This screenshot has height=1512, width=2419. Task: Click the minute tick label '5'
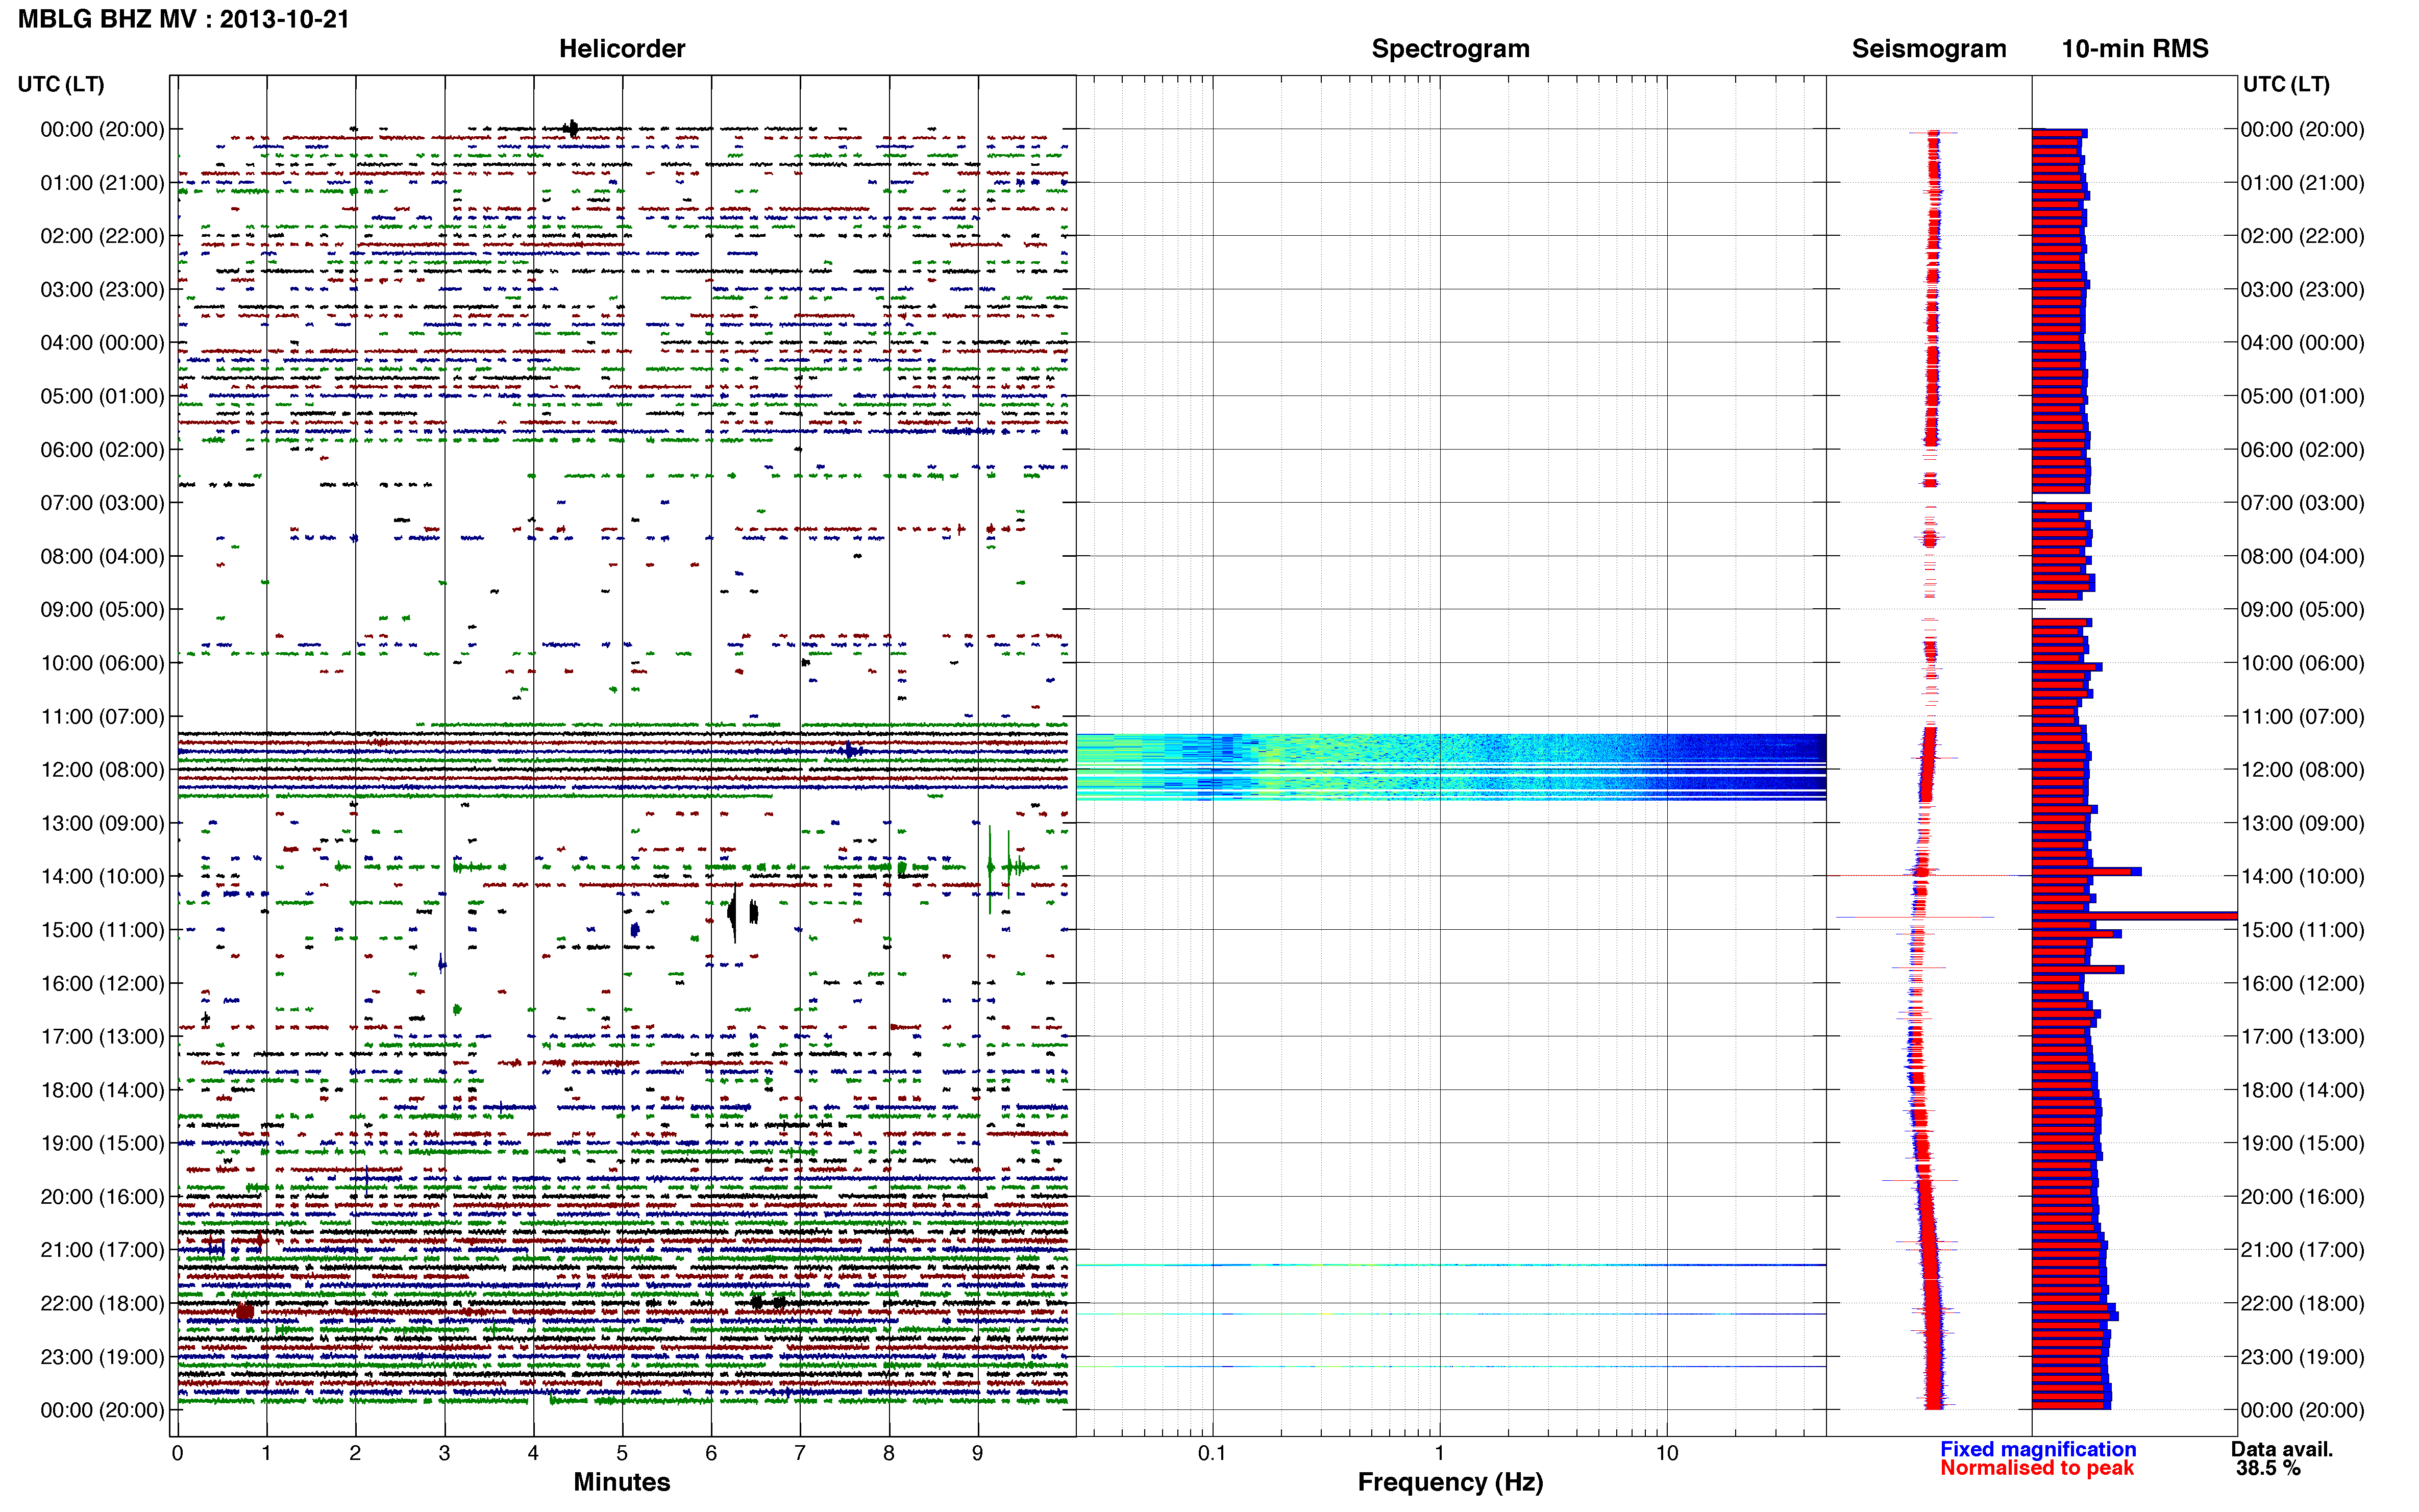tap(621, 1452)
